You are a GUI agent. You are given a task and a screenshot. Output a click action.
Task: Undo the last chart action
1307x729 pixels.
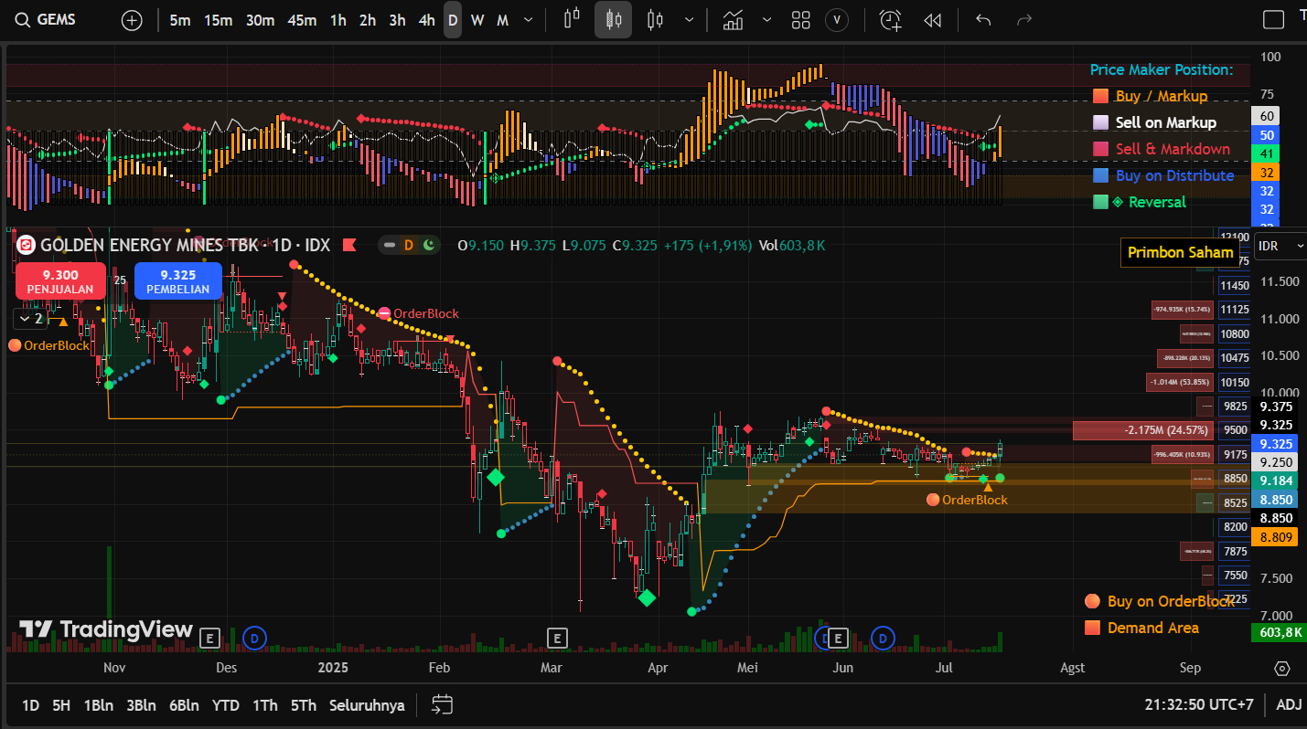tap(983, 20)
